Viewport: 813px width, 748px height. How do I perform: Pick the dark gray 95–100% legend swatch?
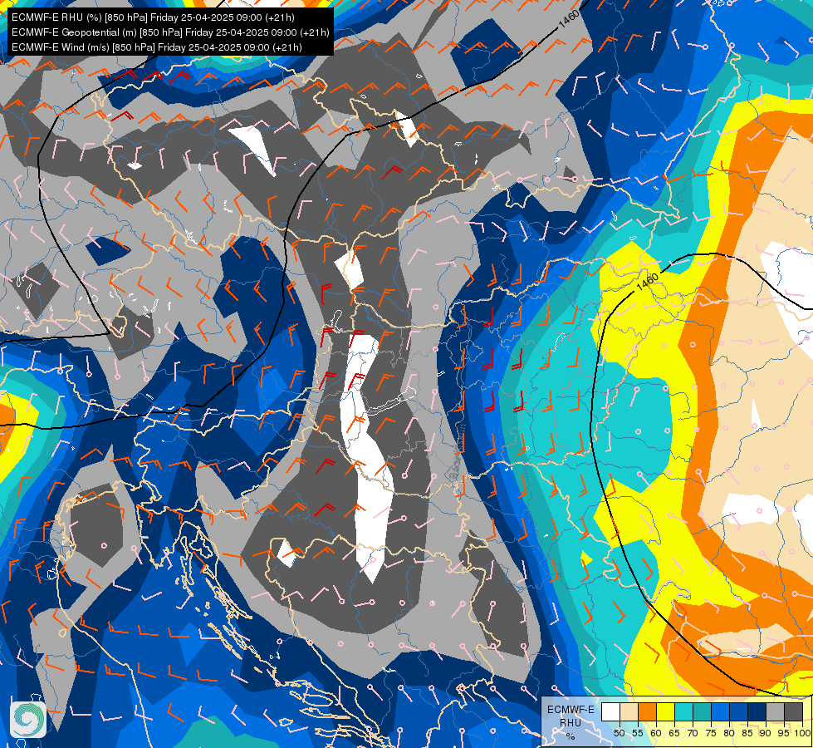794,711
